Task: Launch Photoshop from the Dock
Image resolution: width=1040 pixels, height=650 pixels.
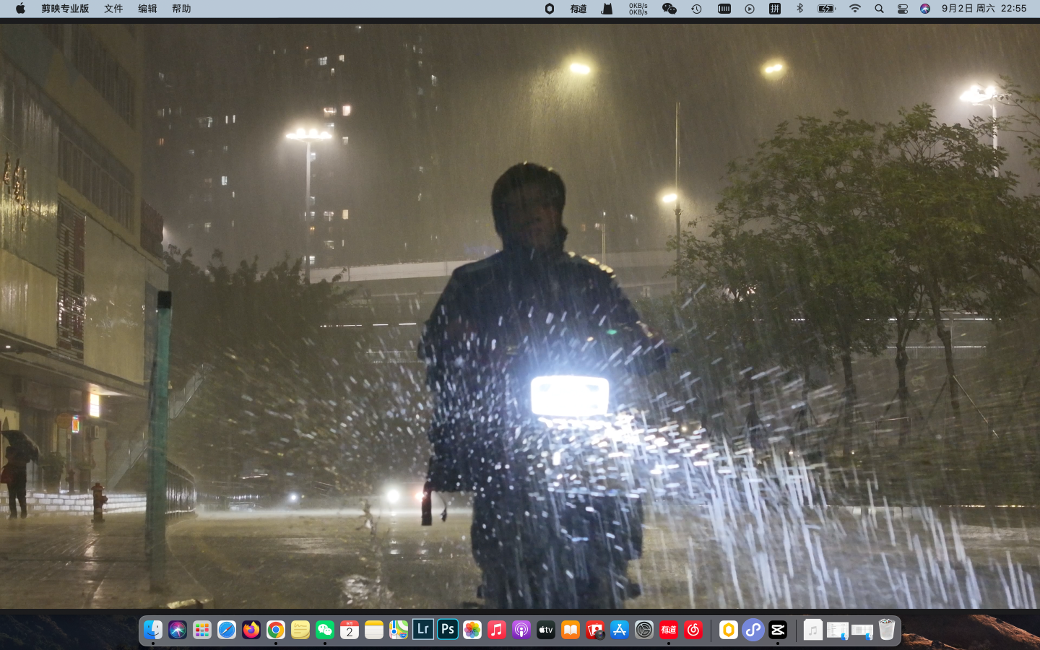Action: pos(448,629)
